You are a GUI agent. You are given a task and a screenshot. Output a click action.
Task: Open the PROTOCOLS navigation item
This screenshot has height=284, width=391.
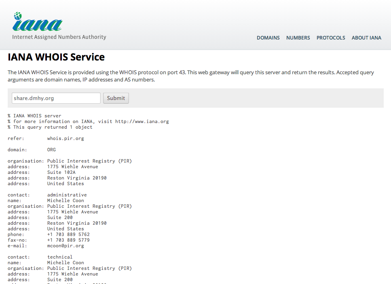(331, 38)
